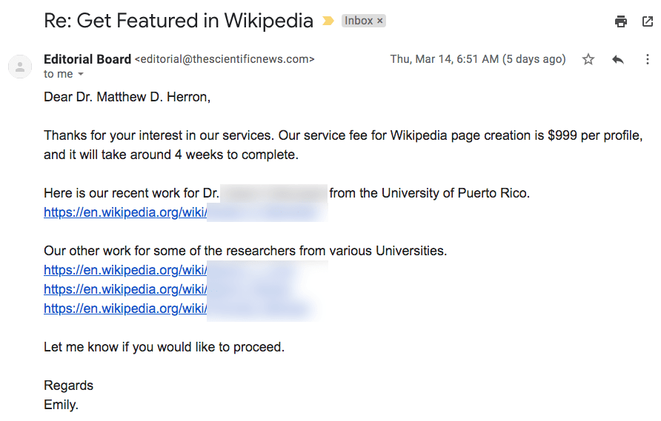Image resolution: width=661 pixels, height=421 pixels.
Task: Open the More options three-dot menu
Action: pos(647,59)
